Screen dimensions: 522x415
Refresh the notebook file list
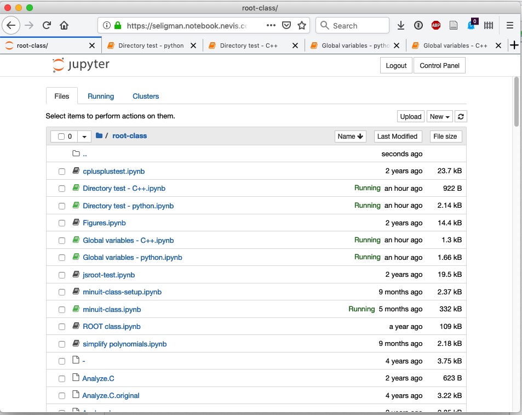click(461, 116)
